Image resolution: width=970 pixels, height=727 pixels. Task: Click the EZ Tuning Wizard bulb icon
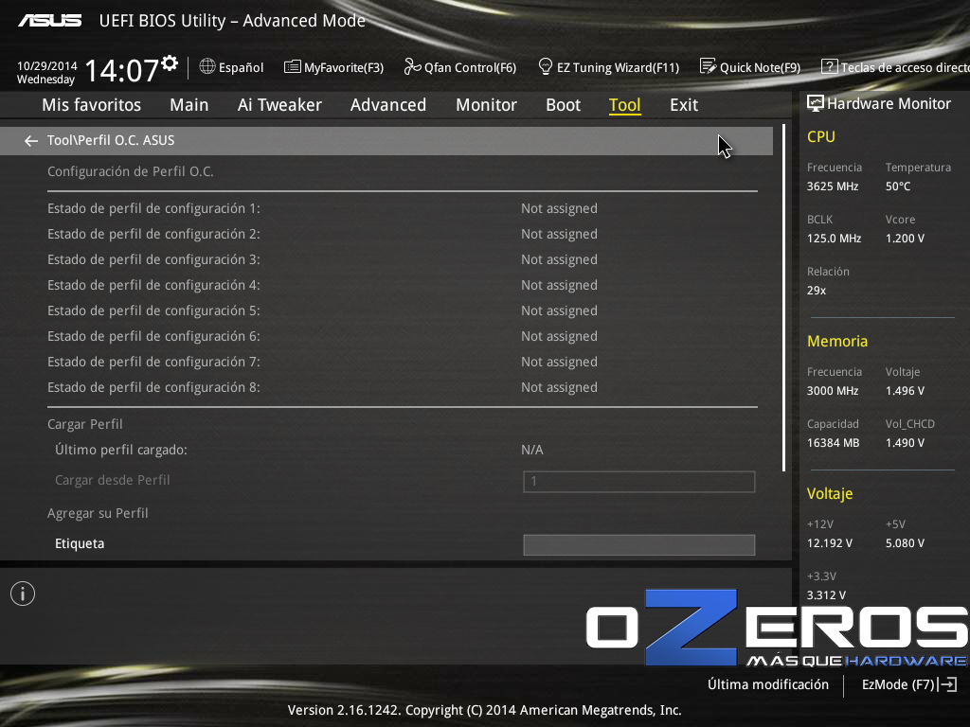click(545, 67)
